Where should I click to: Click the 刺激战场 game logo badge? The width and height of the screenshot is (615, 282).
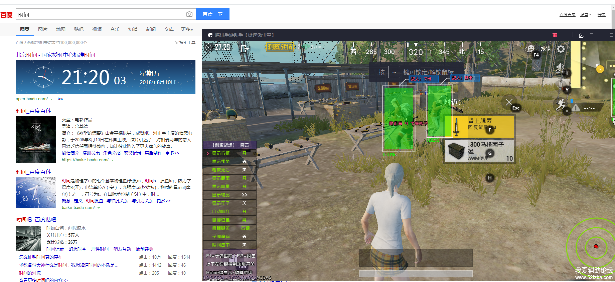[x=279, y=47]
